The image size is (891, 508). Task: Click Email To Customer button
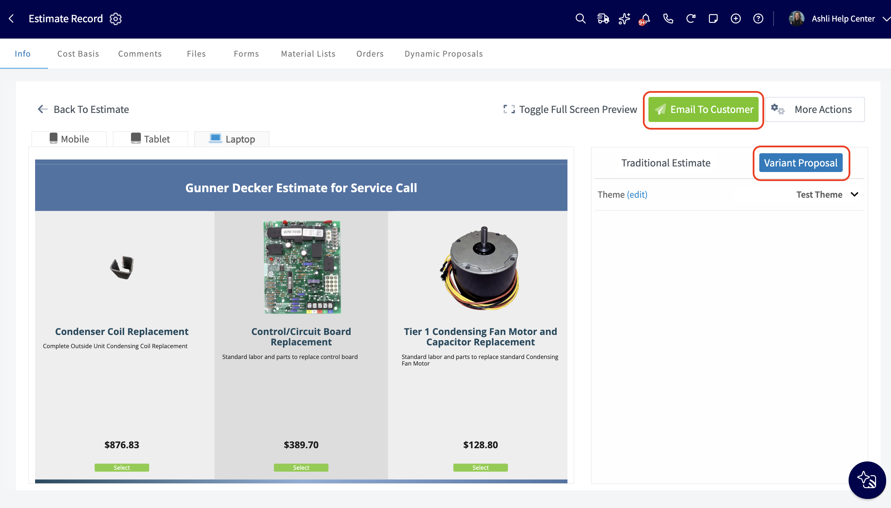(703, 109)
